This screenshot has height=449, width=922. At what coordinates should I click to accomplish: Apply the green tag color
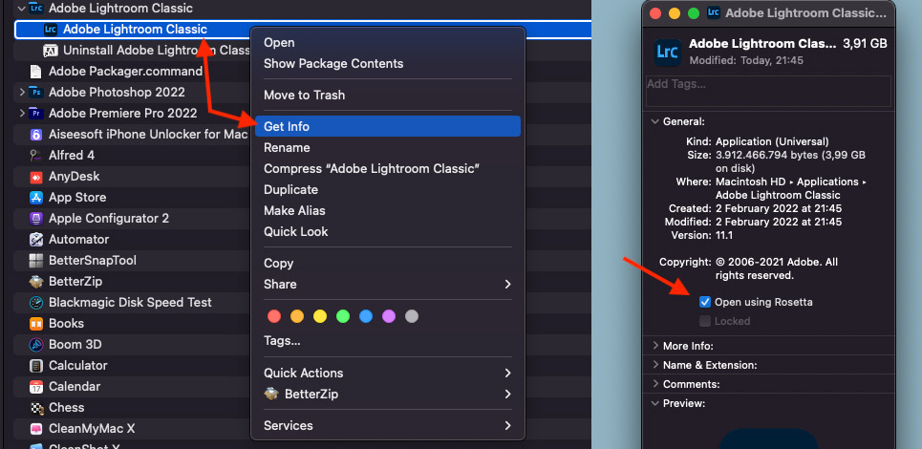343,317
